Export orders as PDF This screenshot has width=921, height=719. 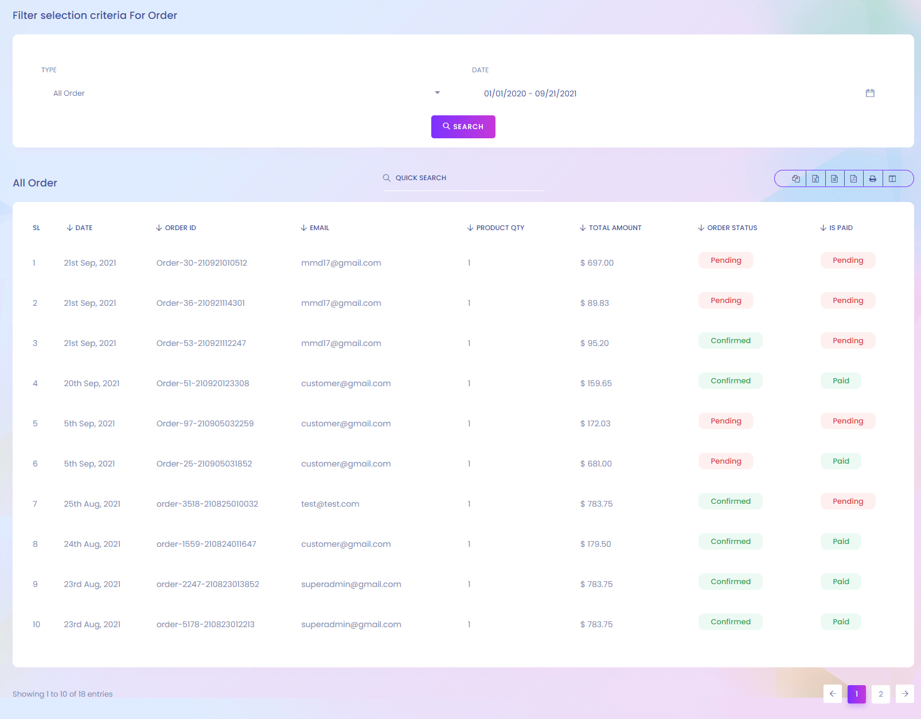pyautogui.click(x=853, y=179)
